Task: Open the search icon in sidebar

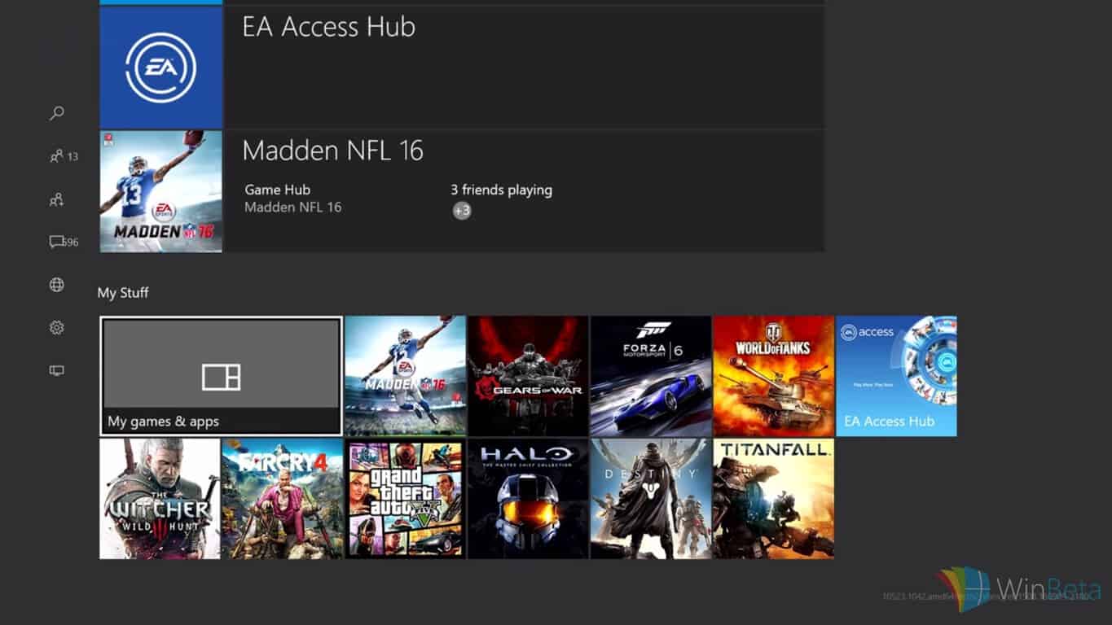Action: 56,113
